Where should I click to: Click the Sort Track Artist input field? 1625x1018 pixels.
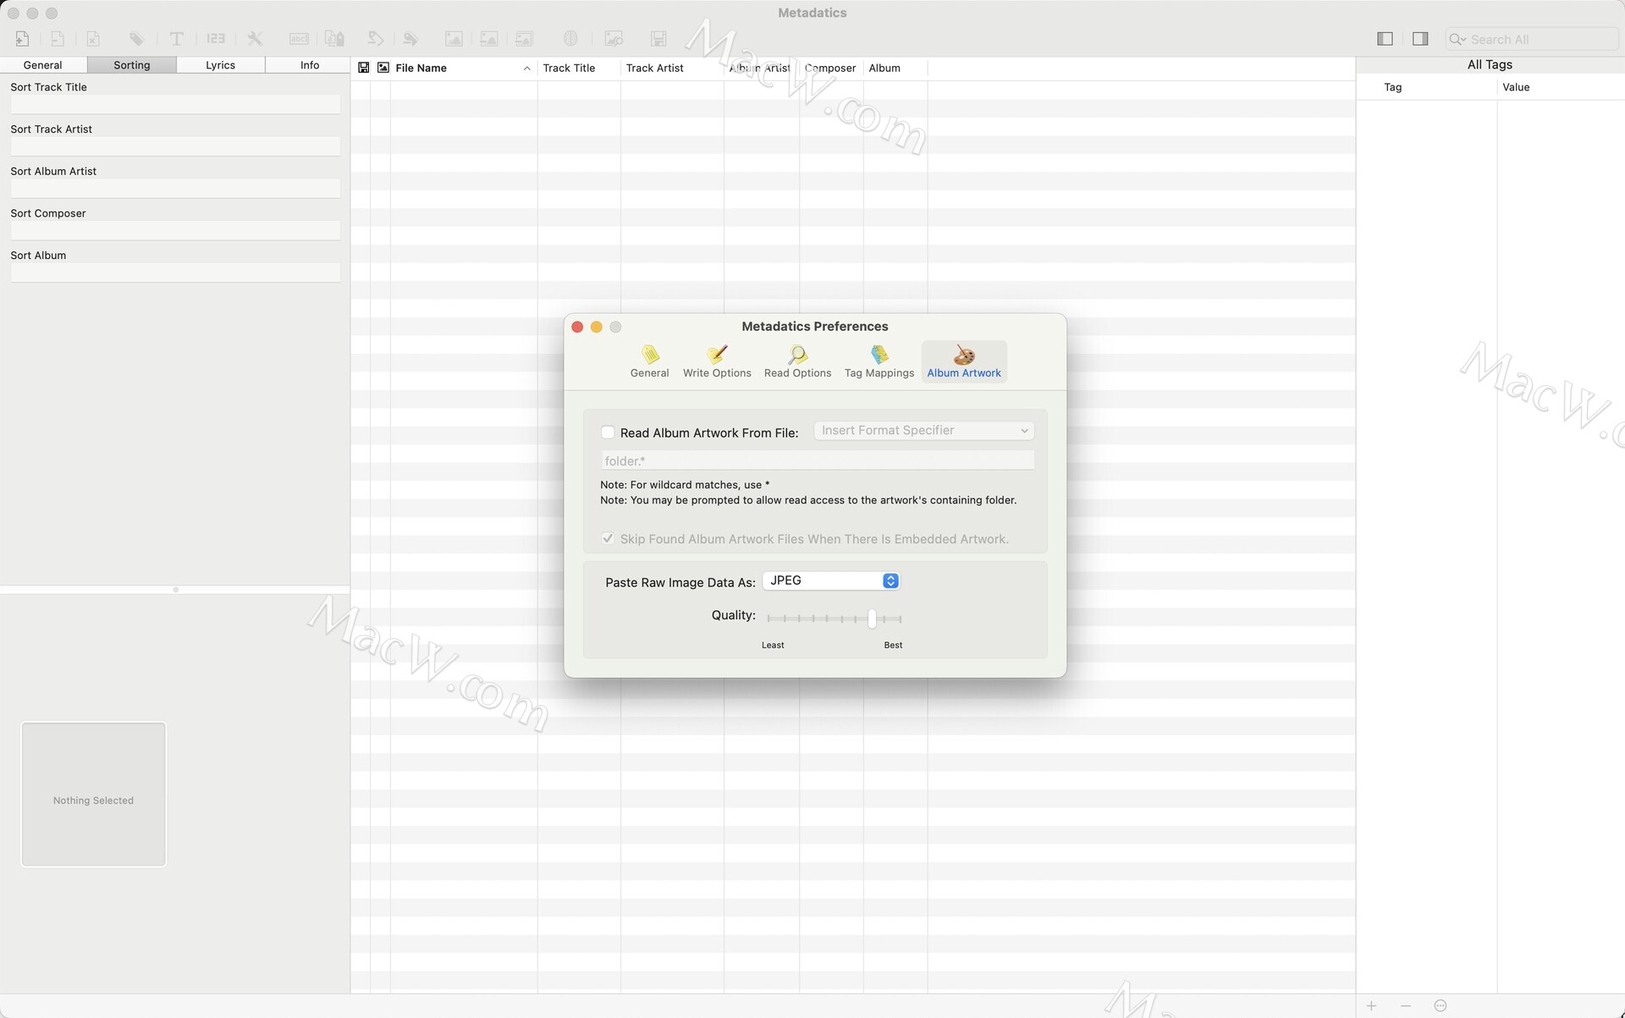(175, 146)
